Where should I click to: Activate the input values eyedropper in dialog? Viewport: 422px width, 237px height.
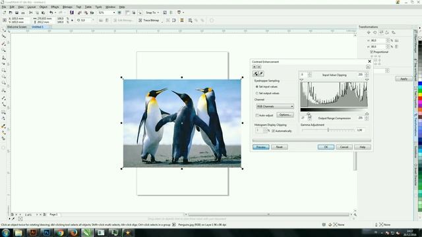255,73
